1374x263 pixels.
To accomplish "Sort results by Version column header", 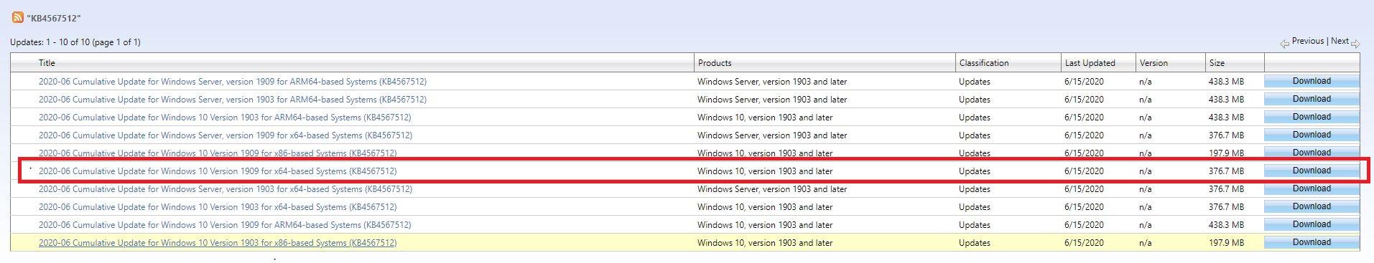I will point(1153,63).
